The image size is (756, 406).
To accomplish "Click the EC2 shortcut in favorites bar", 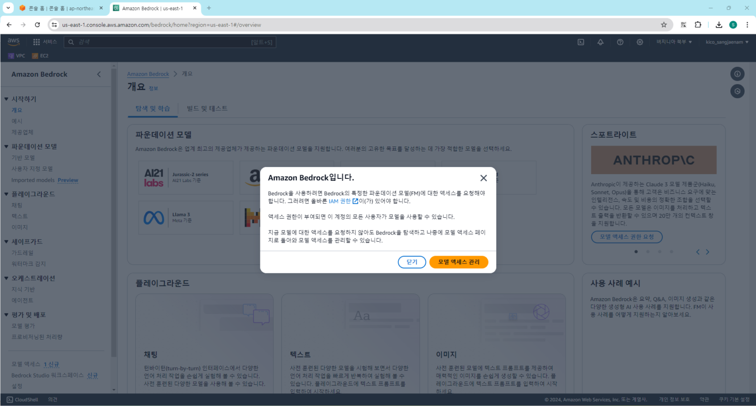I will point(40,56).
